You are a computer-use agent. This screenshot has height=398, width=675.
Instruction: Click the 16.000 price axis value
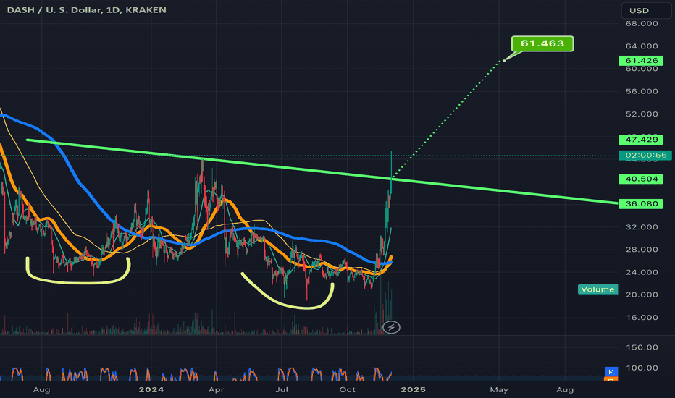[642, 318]
